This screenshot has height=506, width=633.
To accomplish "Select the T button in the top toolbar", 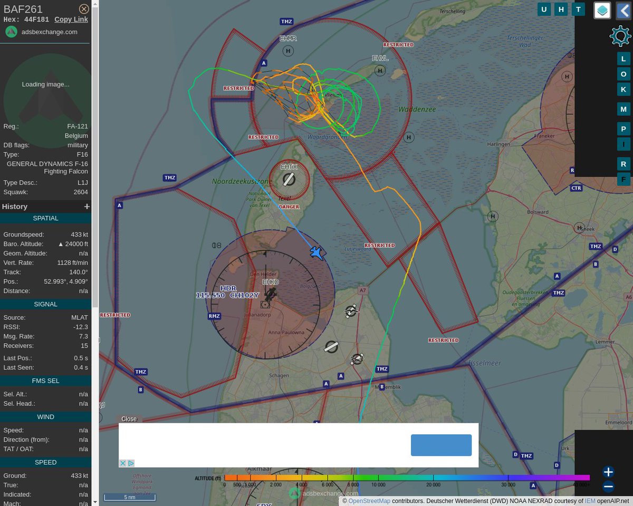I will pyautogui.click(x=578, y=9).
